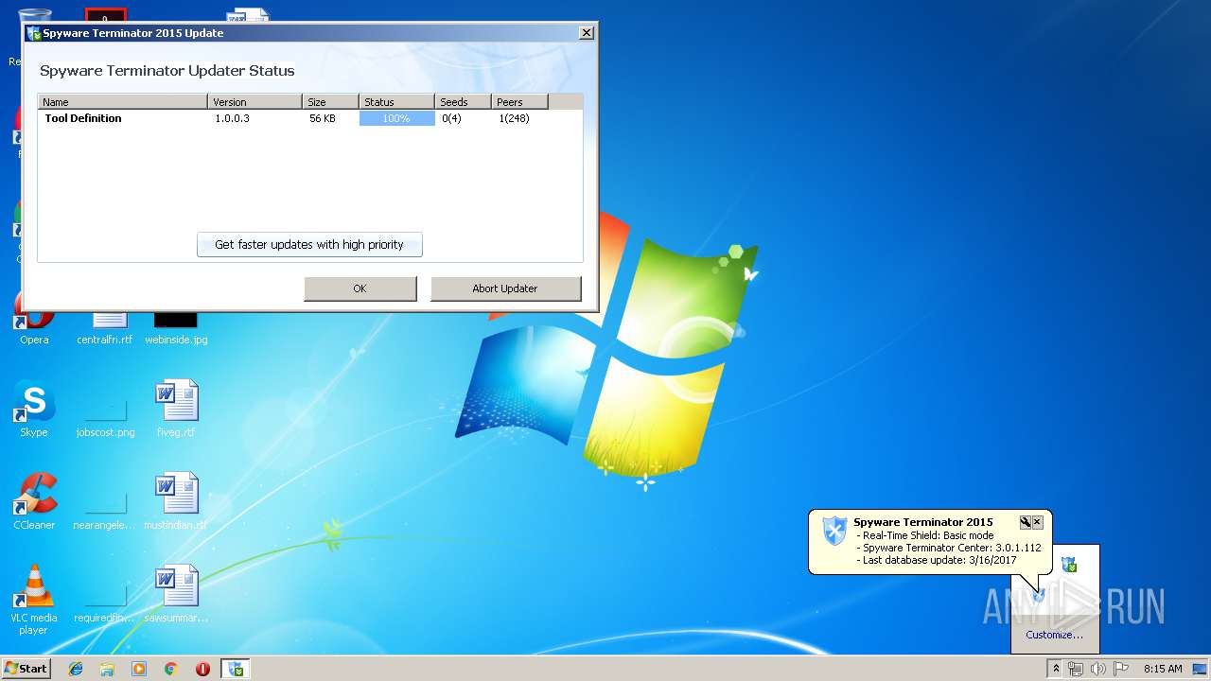Click Get faster updates with high priority
Screen dimensions: 1211x681
coord(309,244)
